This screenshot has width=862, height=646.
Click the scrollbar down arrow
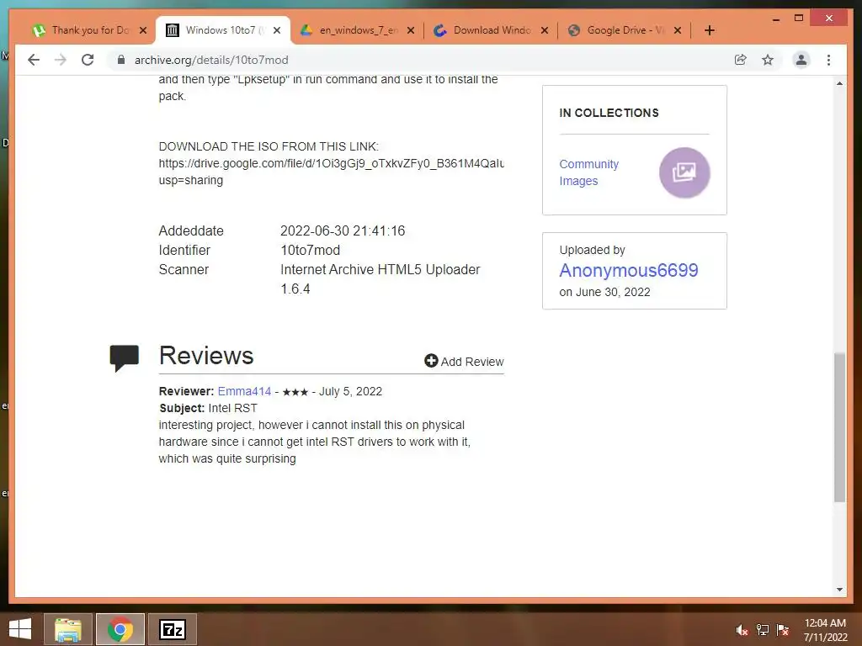[x=839, y=590]
